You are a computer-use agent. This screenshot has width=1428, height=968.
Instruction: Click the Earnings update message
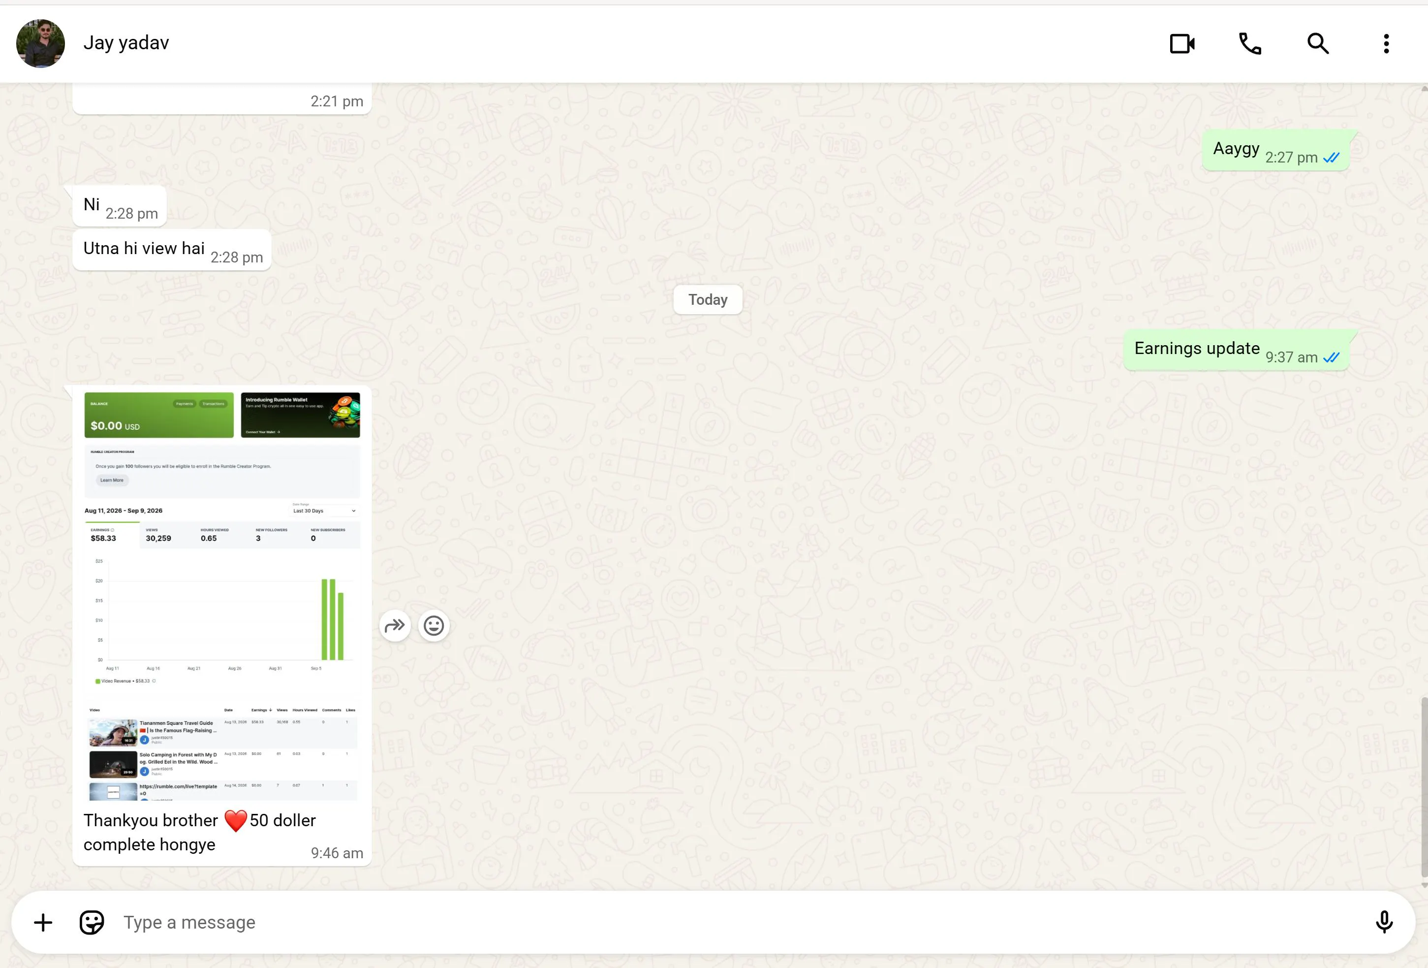tap(1236, 350)
